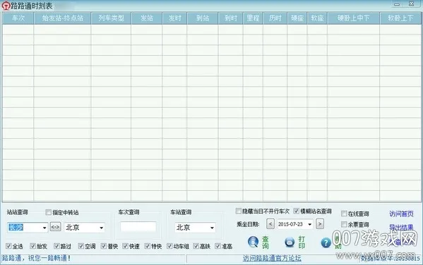This screenshot has width=423, height=265.
Task: Open the 2015-07-23 date picker dropdown
Action: [x=310, y=224]
